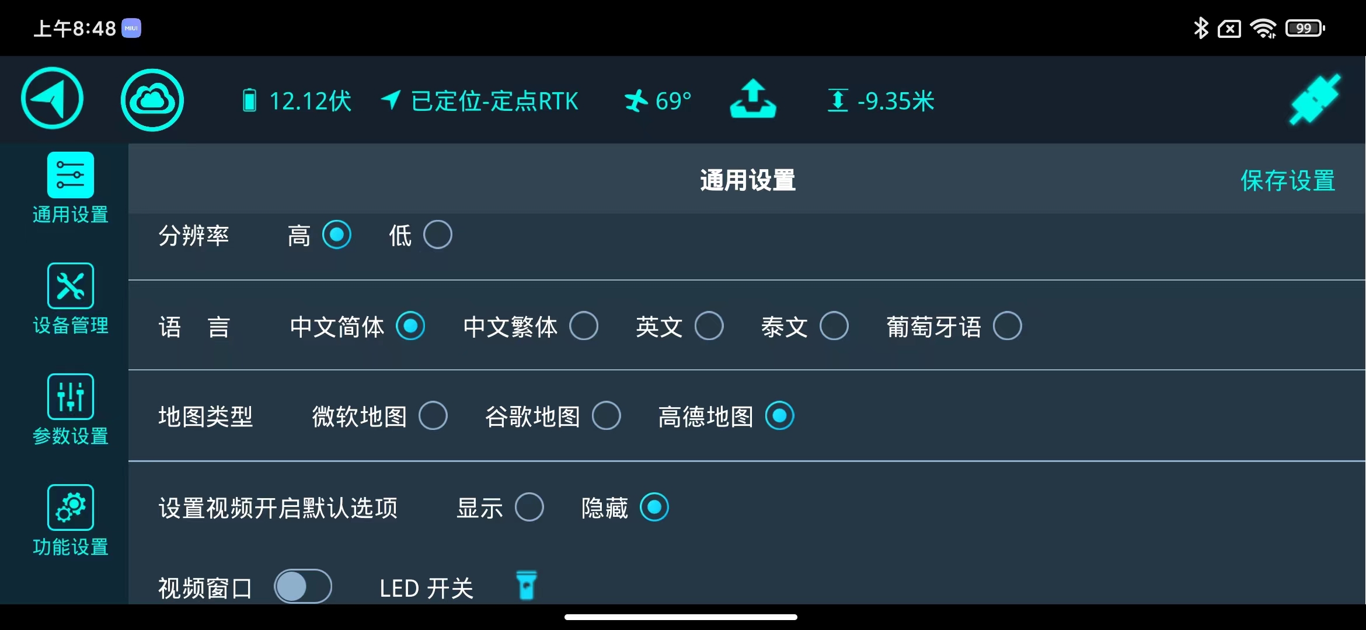This screenshot has width=1366, height=630.
Task: Select 谷歌地图 map type
Action: tap(606, 416)
